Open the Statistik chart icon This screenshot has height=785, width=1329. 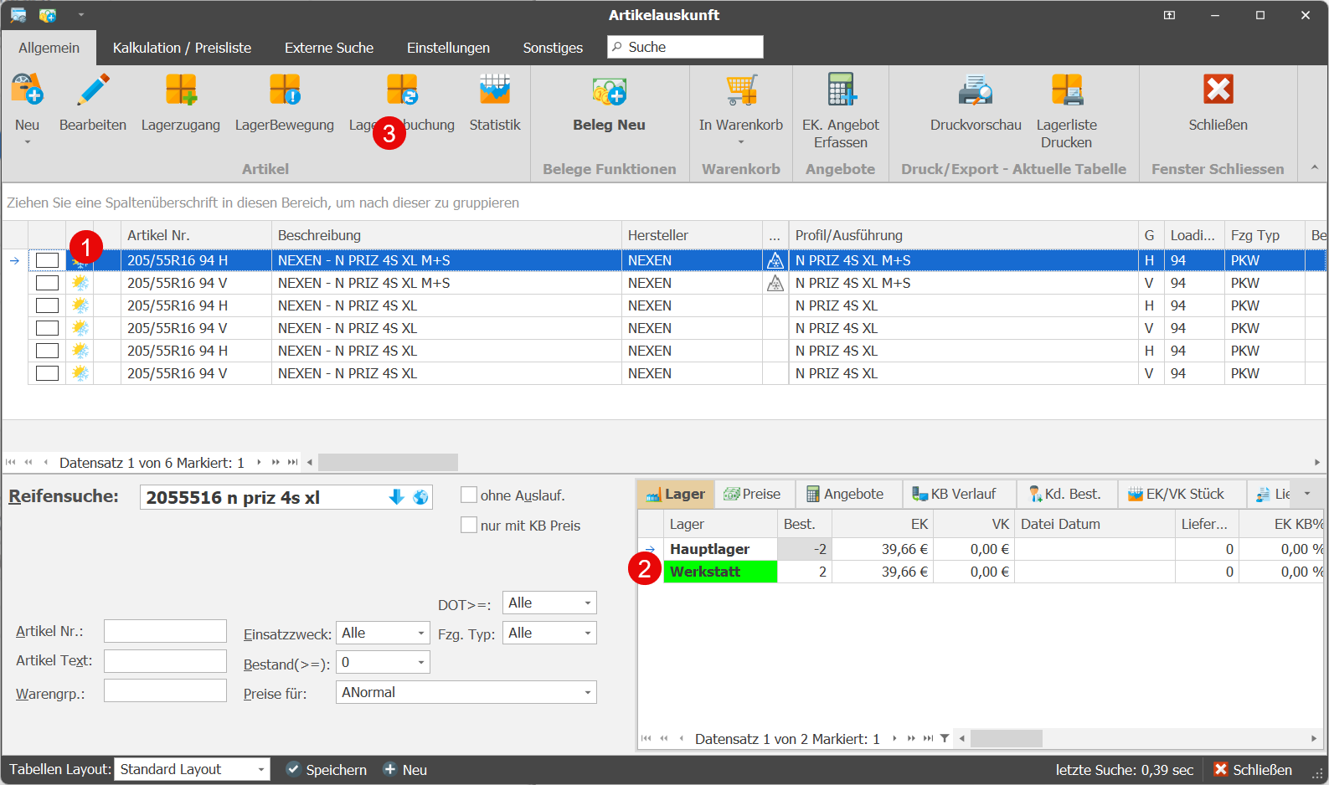494,90
